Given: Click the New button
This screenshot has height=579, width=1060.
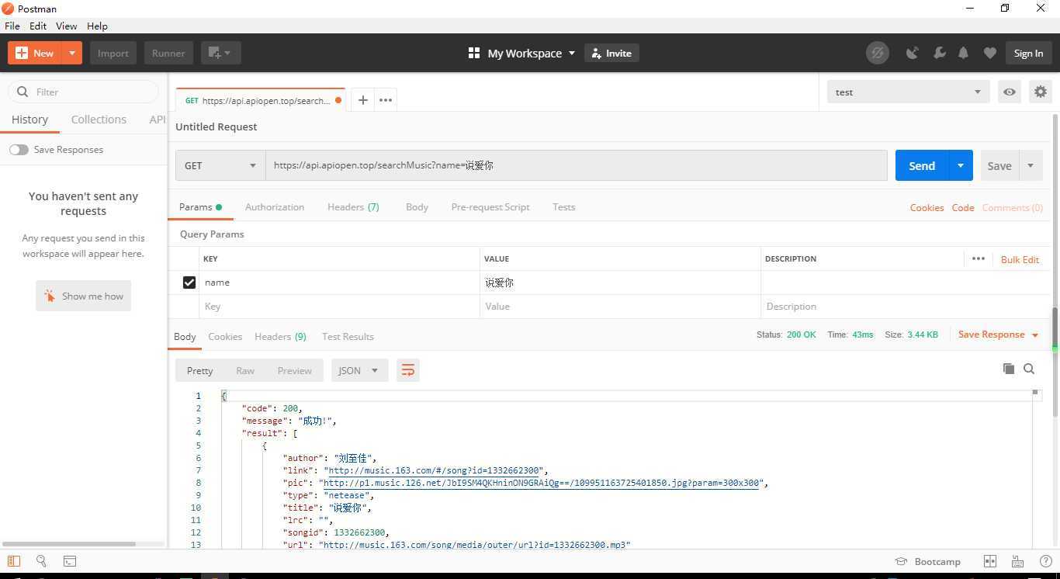Looking at the screenshot, I should click(36, 53).
